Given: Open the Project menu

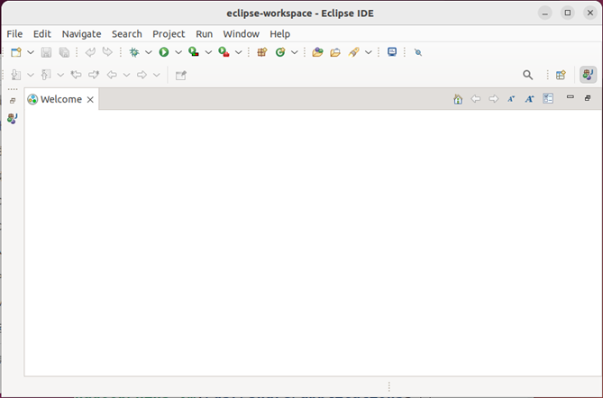Looking at the screenshot, I should pyautogui.click(x=169, y=34).
